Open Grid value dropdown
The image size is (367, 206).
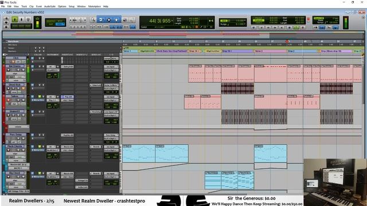[x=245, y=20]
